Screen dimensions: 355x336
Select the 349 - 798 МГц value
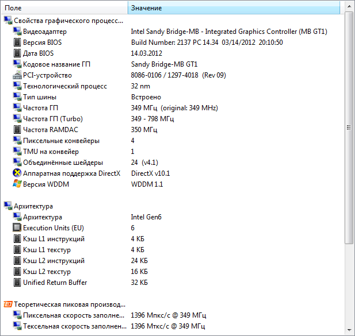coord(152,119)
